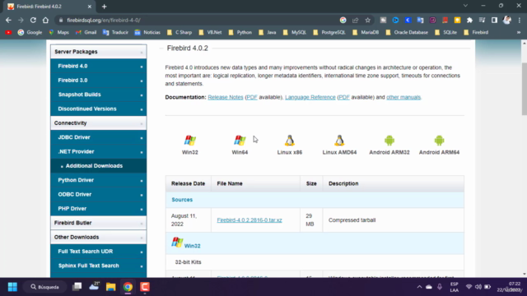Viewport: 527px width, 296px height.
Task: Open the Python bookmark folder
Action: coord(240,32)
